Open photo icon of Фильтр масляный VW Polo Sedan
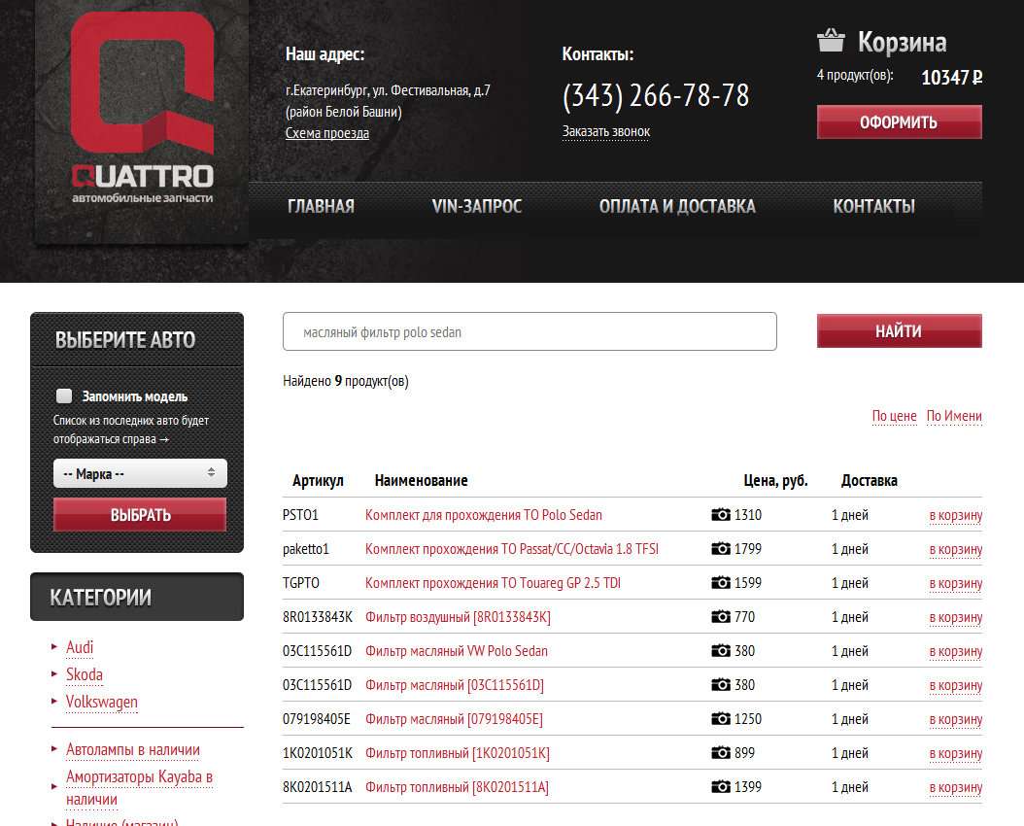The image size is (1024, 826). (x=721, y=650)
